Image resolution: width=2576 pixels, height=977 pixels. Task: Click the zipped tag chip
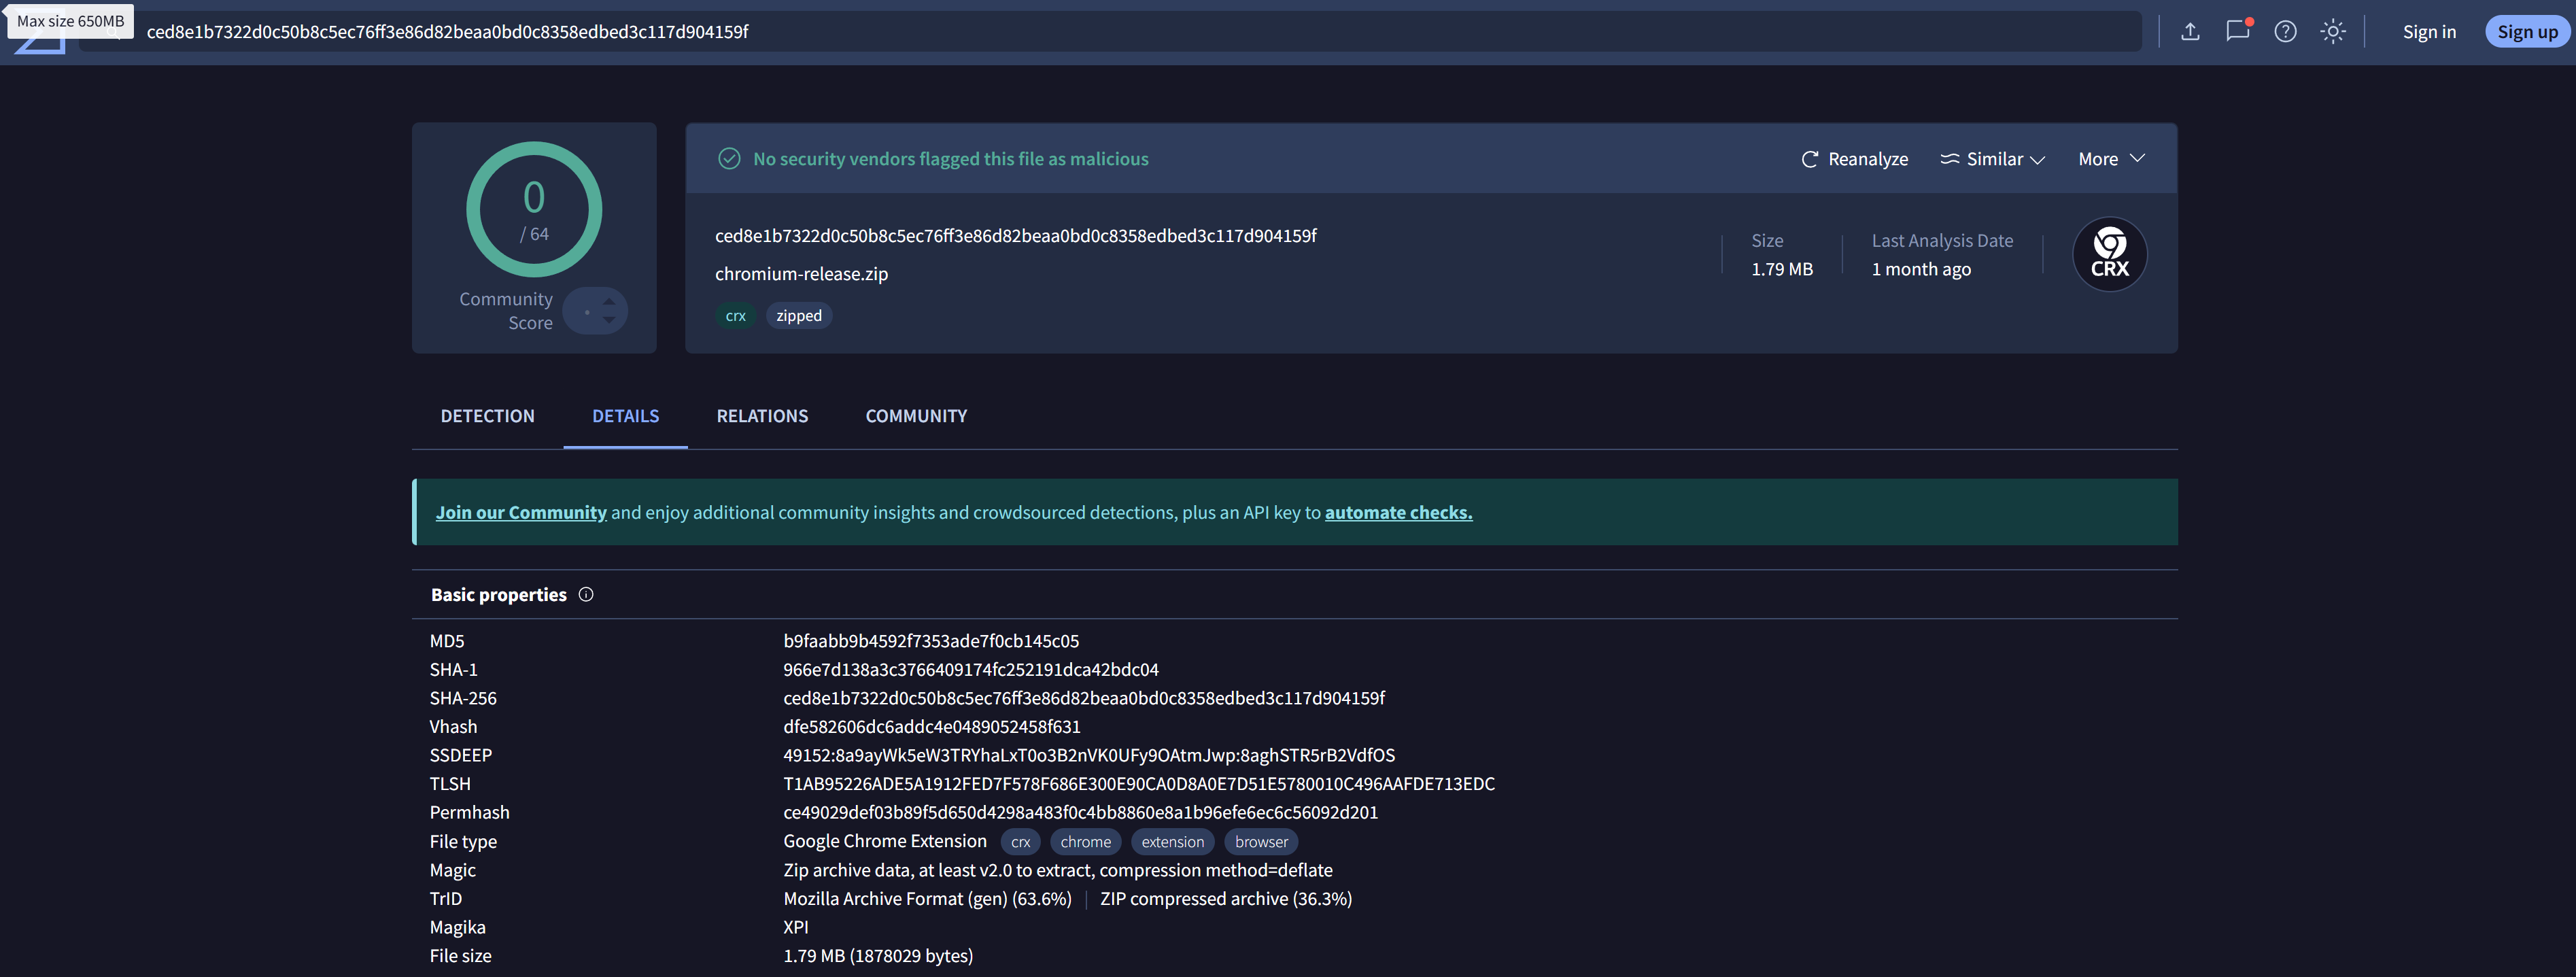(798, 316)
